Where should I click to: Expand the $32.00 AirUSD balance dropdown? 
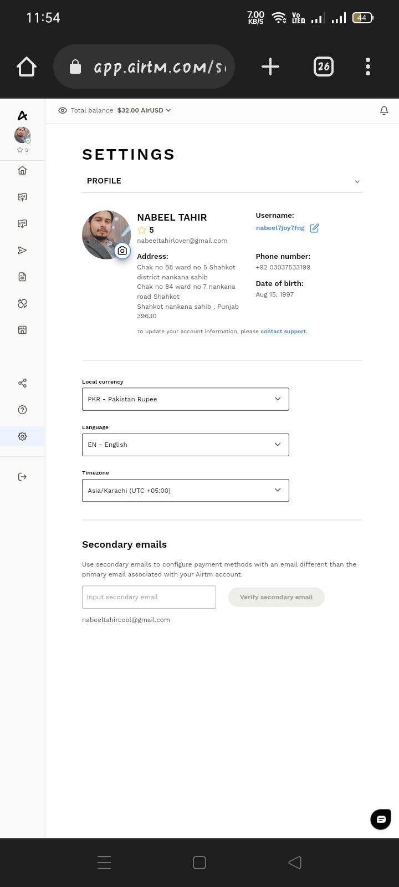point(144,110)
